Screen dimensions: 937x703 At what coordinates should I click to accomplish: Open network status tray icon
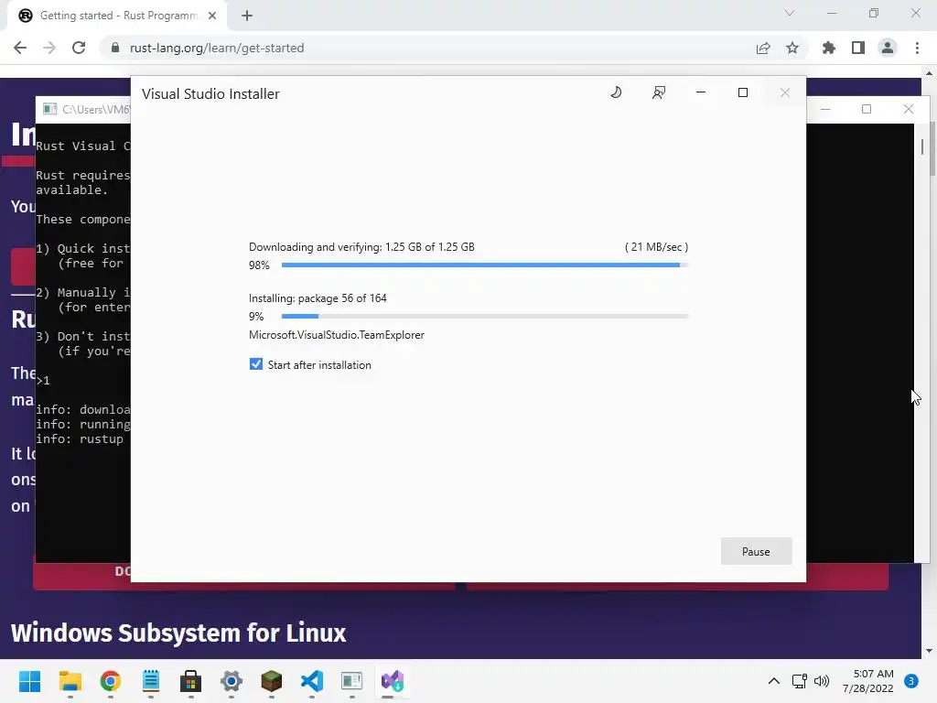tap(800, 681)
